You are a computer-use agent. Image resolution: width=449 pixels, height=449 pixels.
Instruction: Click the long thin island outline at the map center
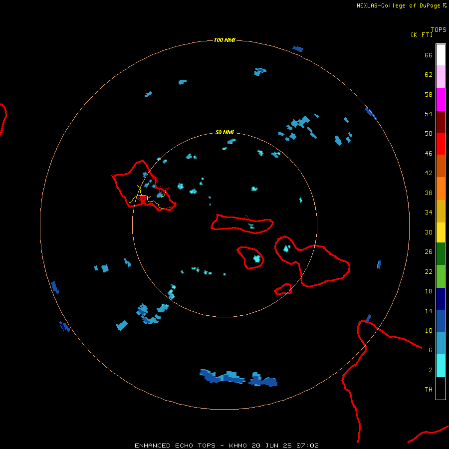click(242, 224)
